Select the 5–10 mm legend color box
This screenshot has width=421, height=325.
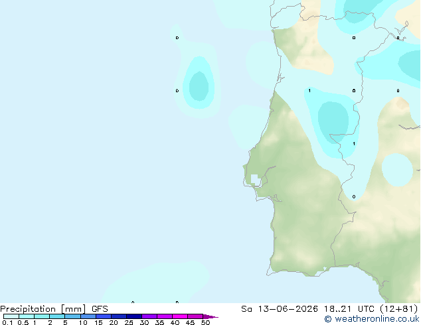(72, 316)
